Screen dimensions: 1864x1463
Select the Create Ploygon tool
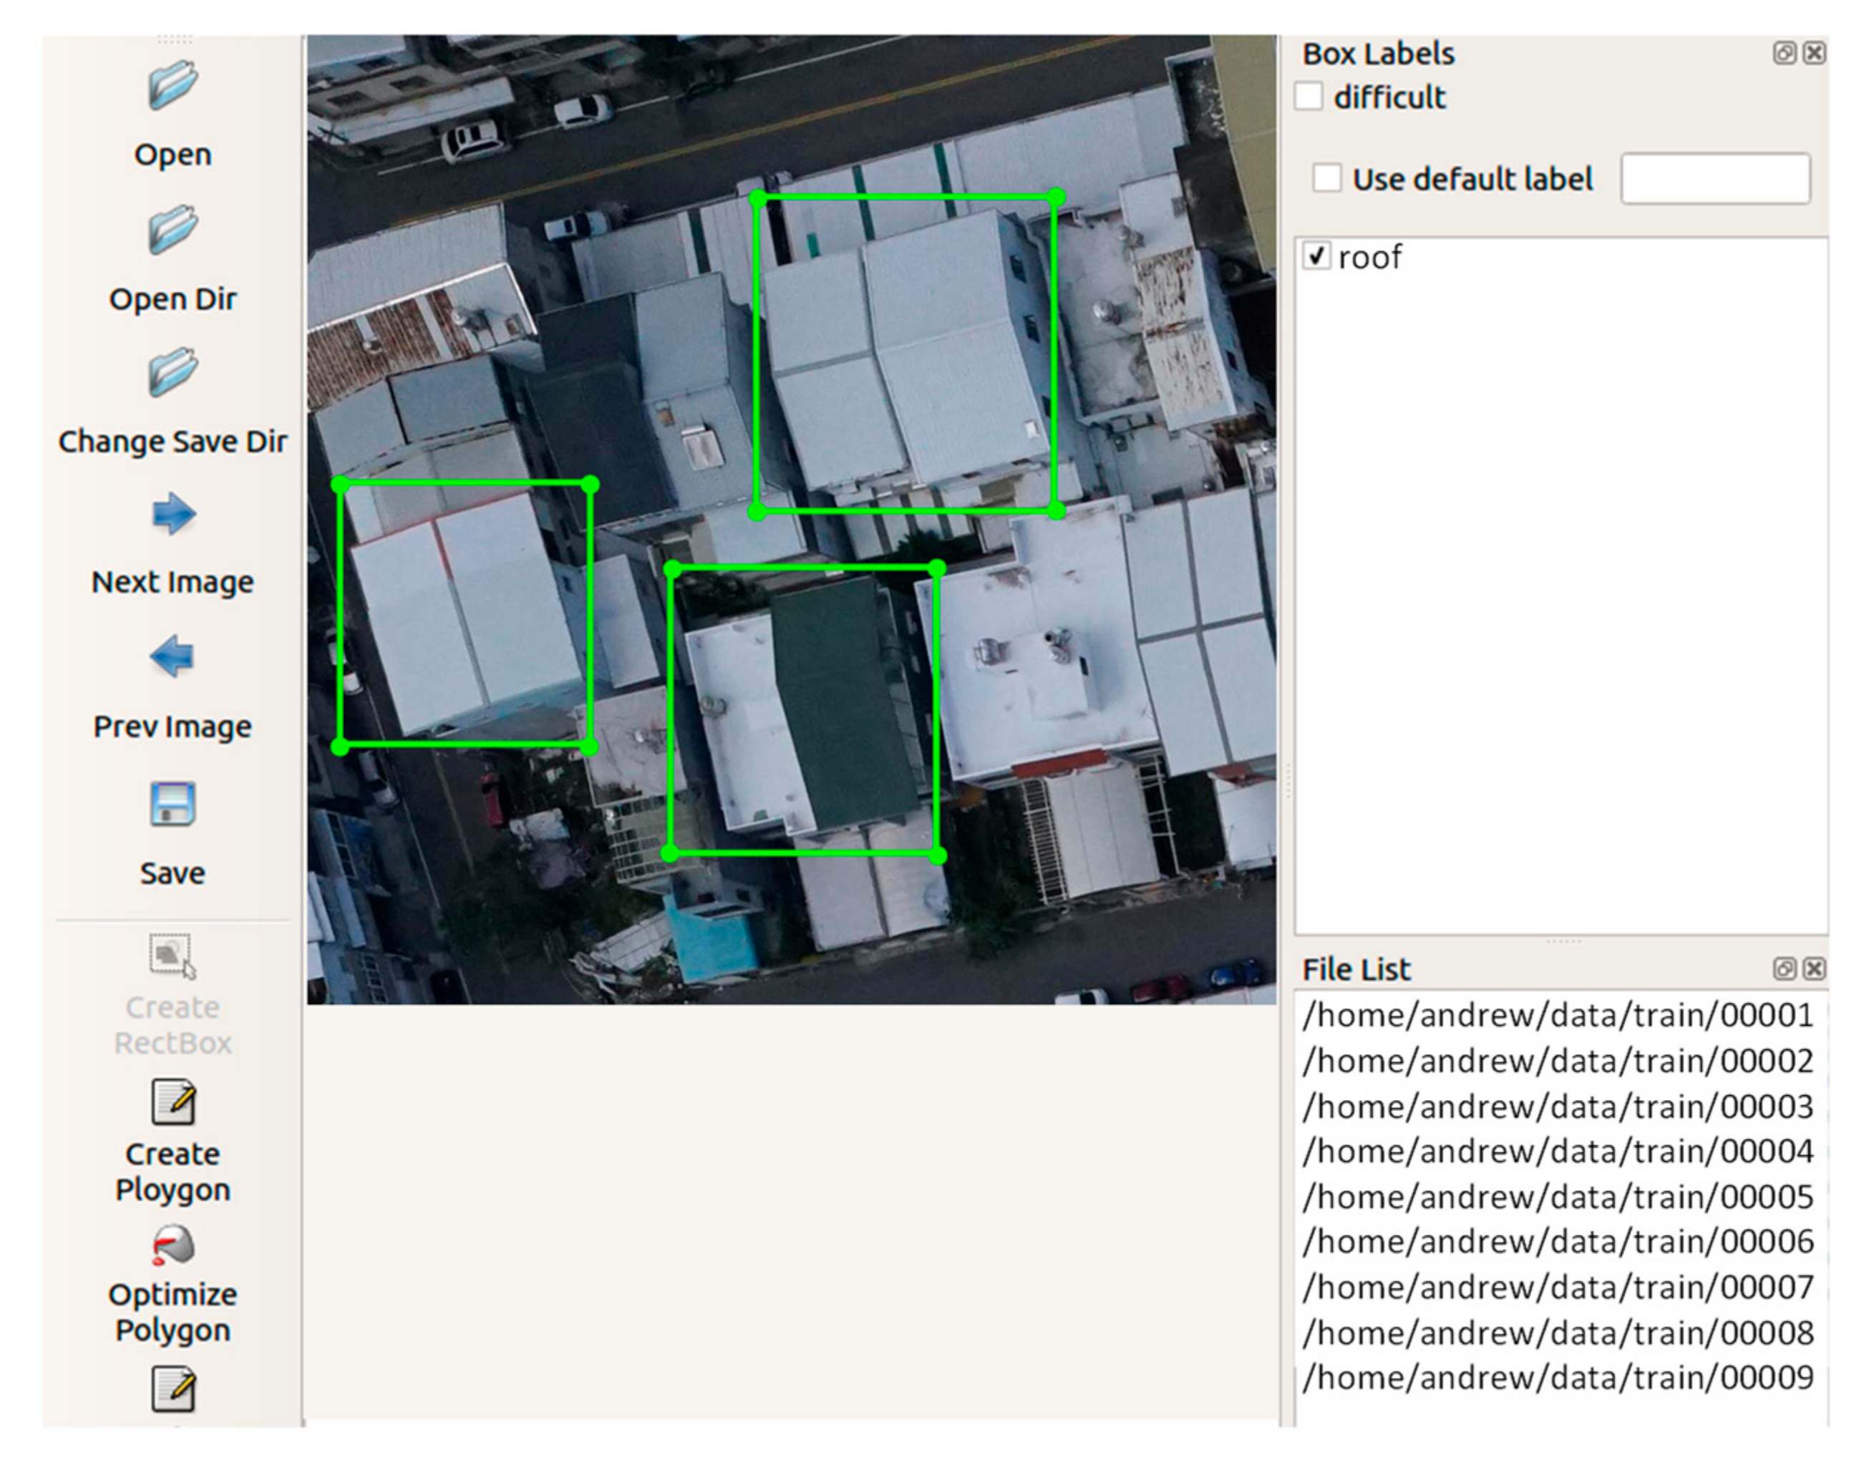click(173, 1102)
